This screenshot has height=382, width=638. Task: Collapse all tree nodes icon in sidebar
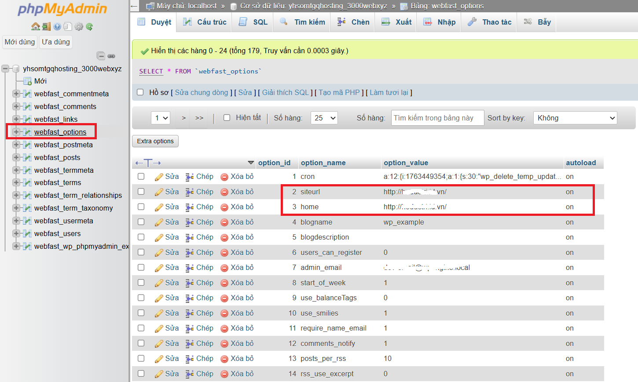[101, 56]
